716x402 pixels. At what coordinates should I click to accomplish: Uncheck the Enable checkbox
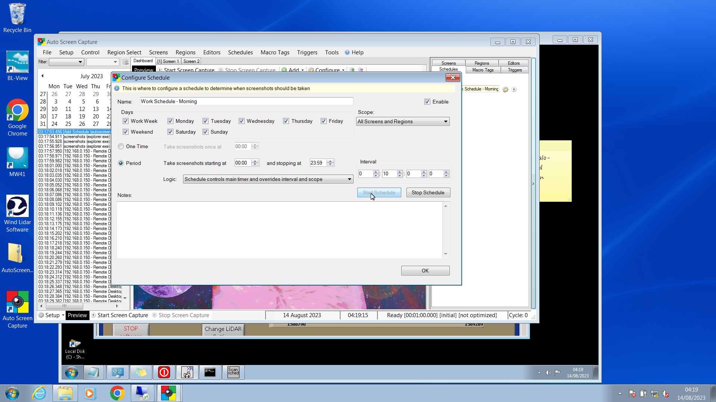click(x=427, y=102)
